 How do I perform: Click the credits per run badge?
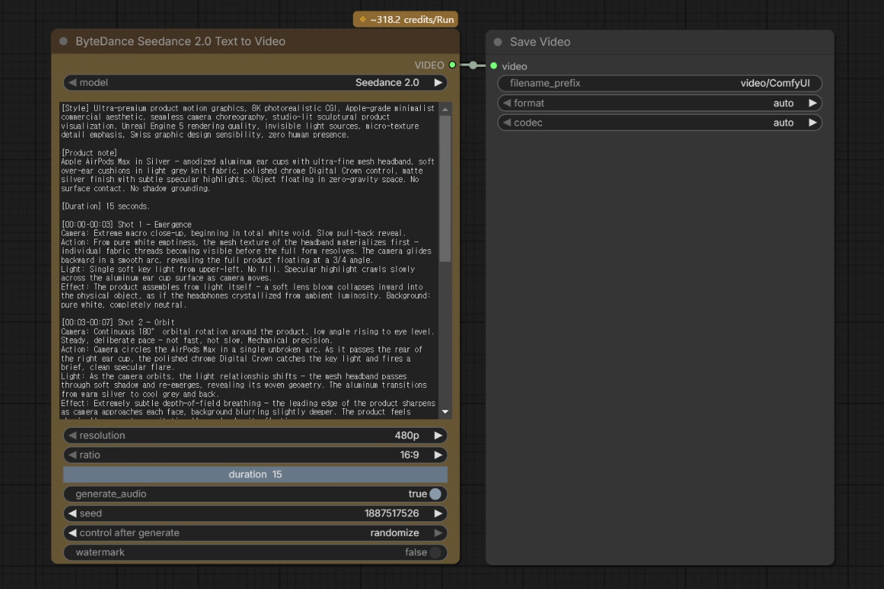pos(405,20)
